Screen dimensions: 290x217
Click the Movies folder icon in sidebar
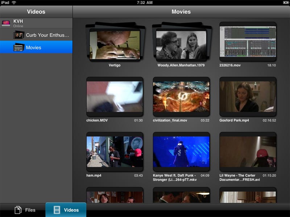click(x=19, y=47)
